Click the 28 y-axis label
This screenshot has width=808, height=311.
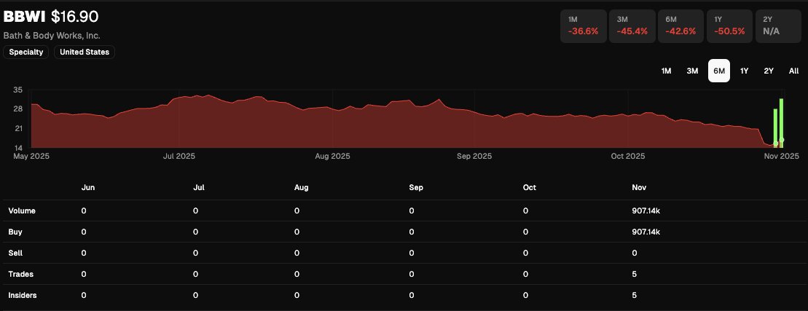[17, 109]
